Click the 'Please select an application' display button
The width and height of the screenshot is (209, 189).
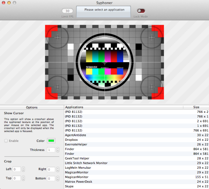pyautogui.click(x=103, y=12)
